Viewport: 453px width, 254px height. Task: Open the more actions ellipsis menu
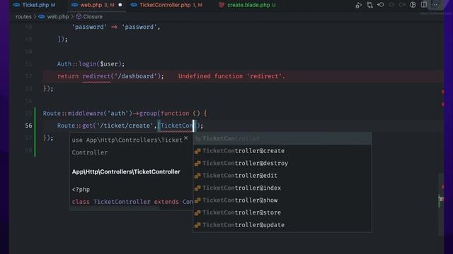point(435,5)
